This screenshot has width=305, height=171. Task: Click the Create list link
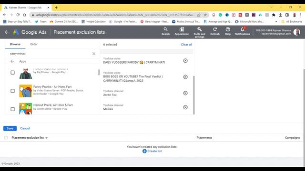coord(154,151)
